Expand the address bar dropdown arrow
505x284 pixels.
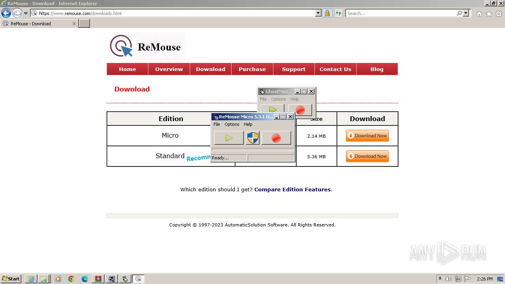(x=318, y=13)
